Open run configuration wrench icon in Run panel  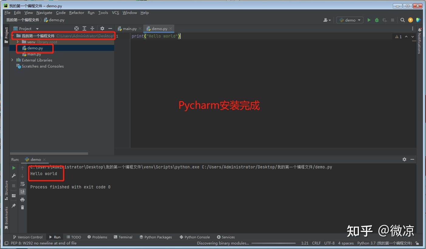[x=14, y=176]
